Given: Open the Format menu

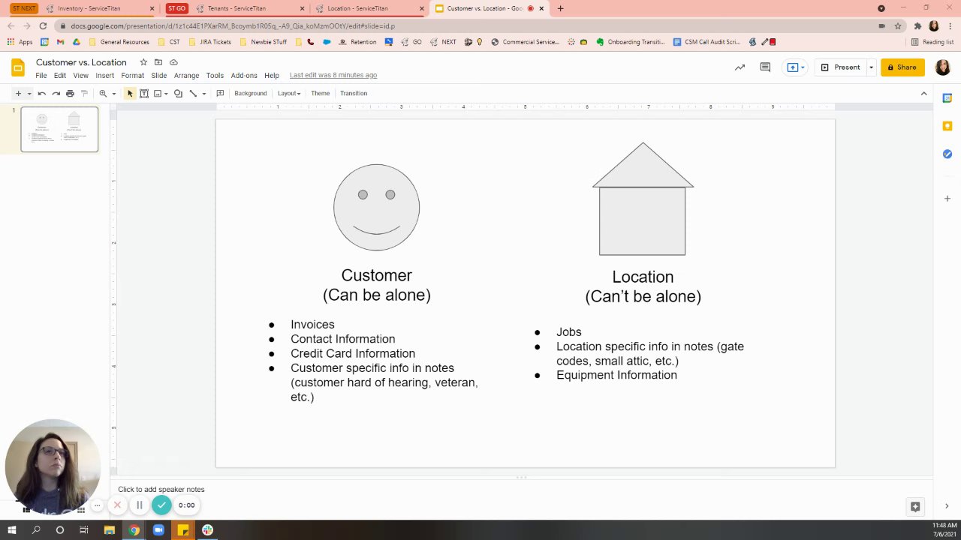Looking at the screenshot, I should click(x=132, y=76).
